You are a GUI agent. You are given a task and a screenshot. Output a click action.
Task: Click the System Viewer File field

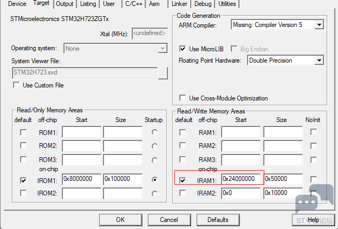(85, 73)
